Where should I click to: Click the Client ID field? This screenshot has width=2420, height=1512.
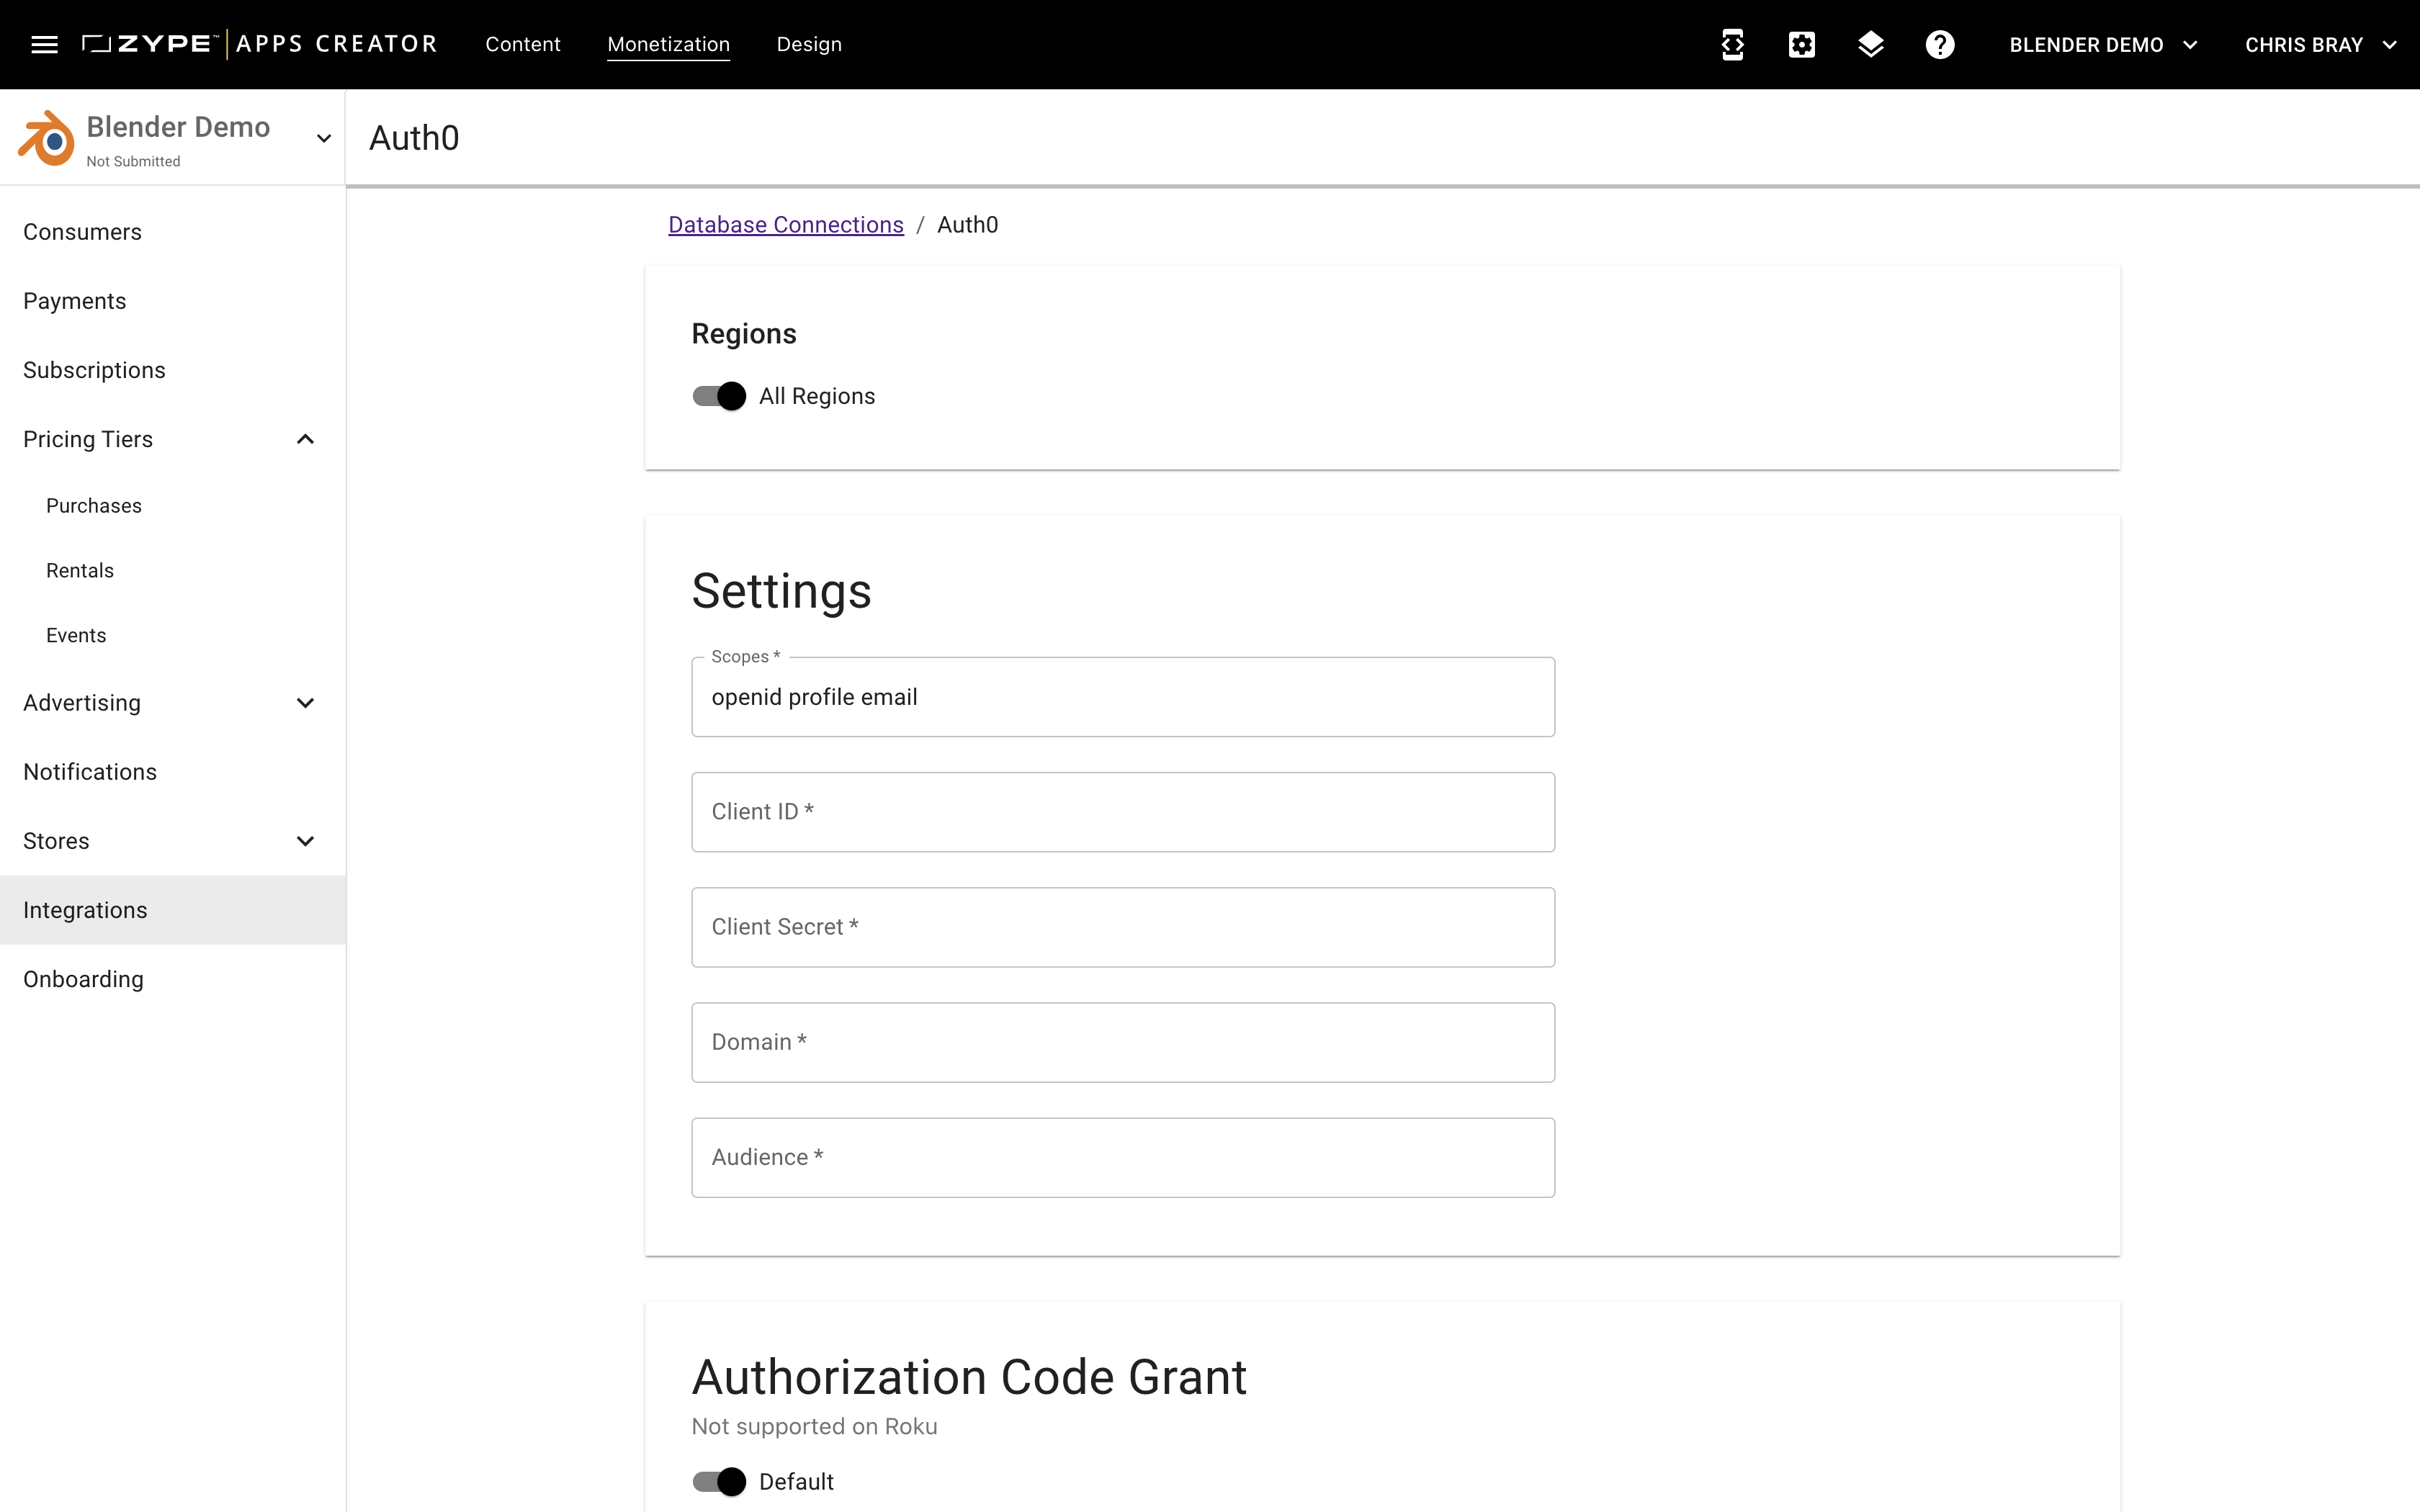click(1123, 812)
